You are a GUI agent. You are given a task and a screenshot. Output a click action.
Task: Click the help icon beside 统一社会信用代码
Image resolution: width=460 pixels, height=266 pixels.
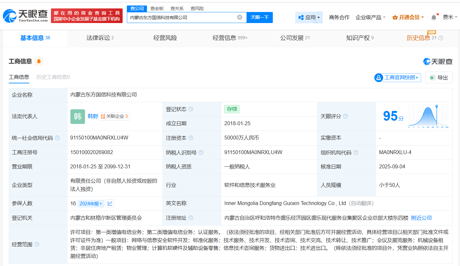pos(57,138)
